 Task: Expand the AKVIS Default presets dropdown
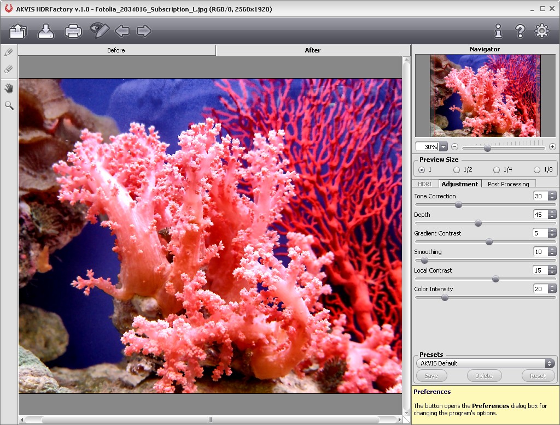[549, 363]
